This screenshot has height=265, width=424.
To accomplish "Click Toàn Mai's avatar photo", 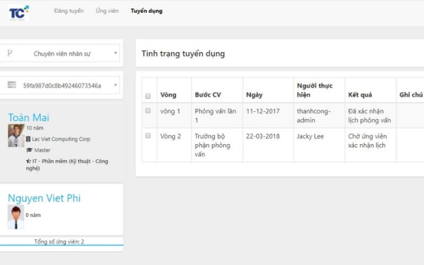I will tap(15, 135).
